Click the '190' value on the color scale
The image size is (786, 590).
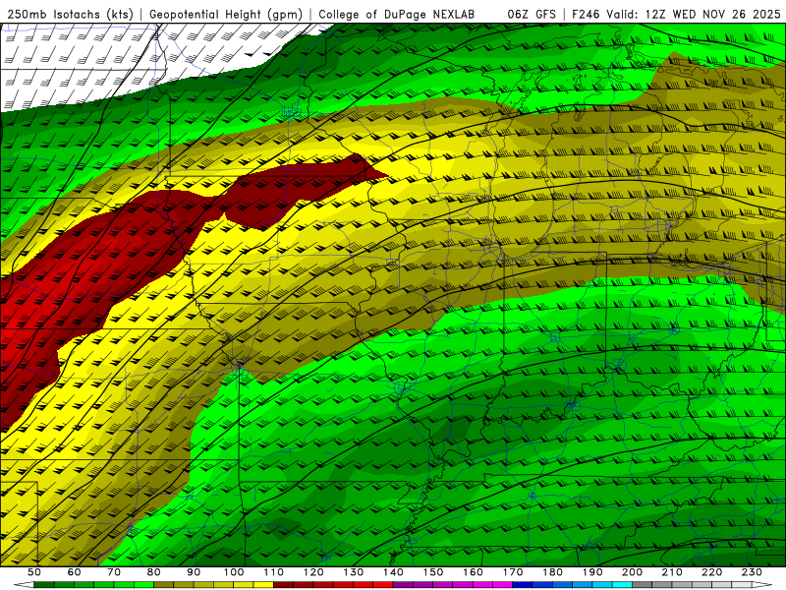click(592, 572)
